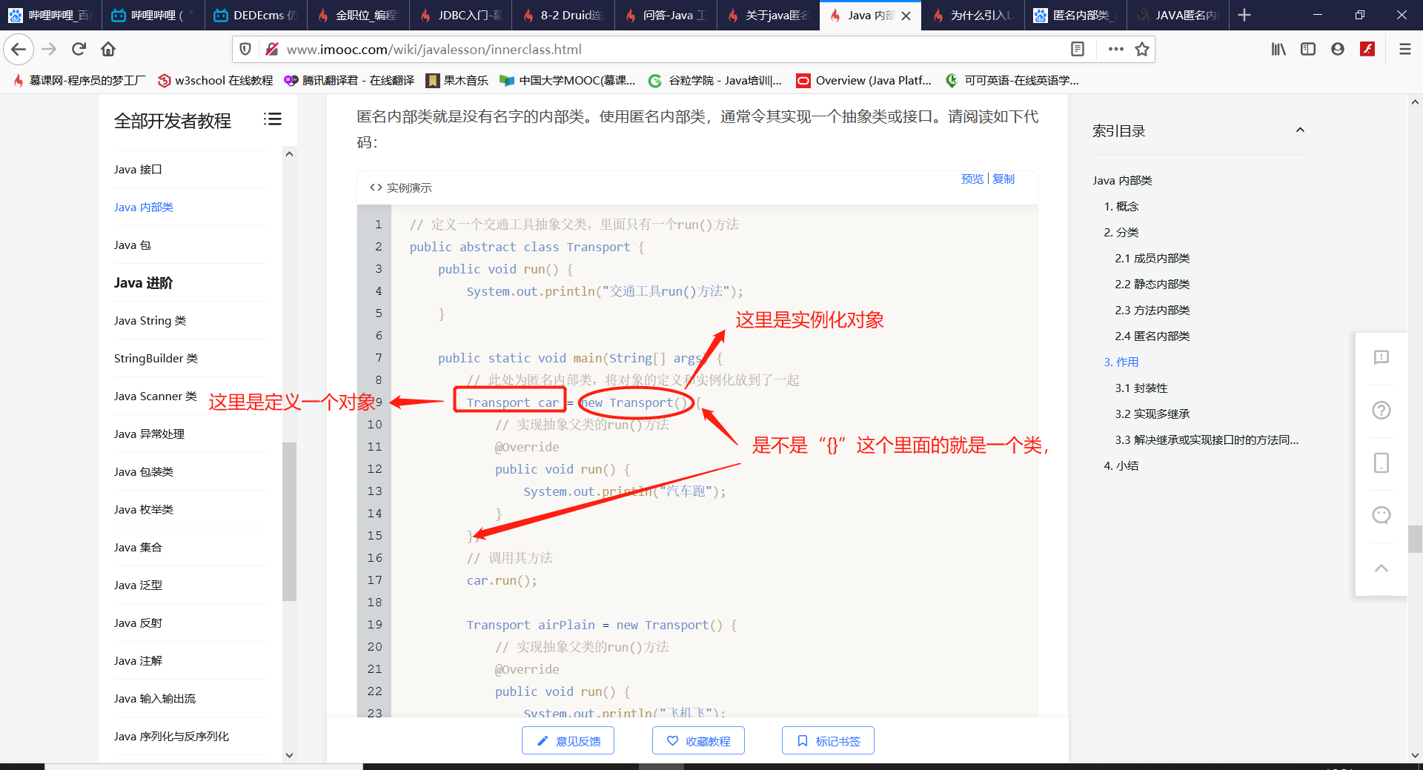Open Java 反射 lesson
This screenshot has height=770, width=1423.
click(x=138, y=623)
